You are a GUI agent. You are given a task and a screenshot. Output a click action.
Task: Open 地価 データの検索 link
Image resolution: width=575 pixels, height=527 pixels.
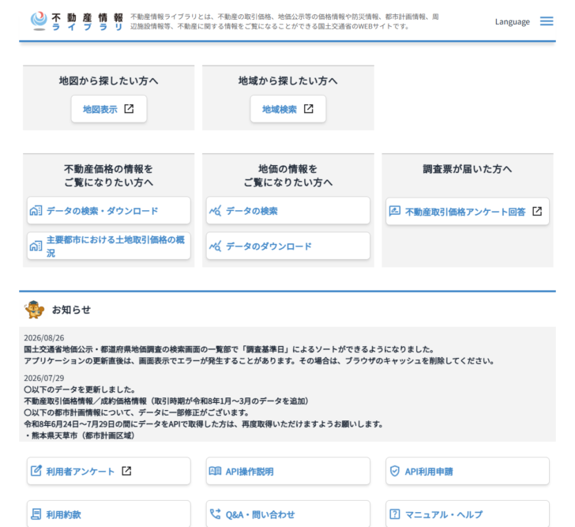click(x=287, y=210)
